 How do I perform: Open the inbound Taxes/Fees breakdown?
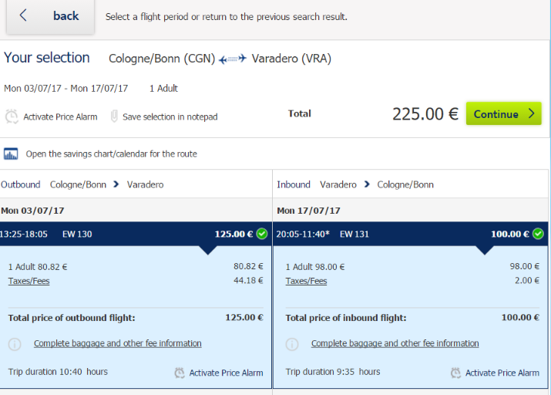point(306,281)
